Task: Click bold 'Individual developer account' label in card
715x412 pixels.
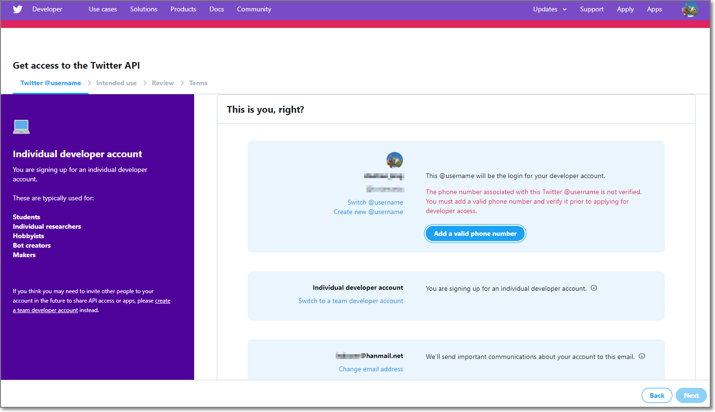Action: click(358, 287)
